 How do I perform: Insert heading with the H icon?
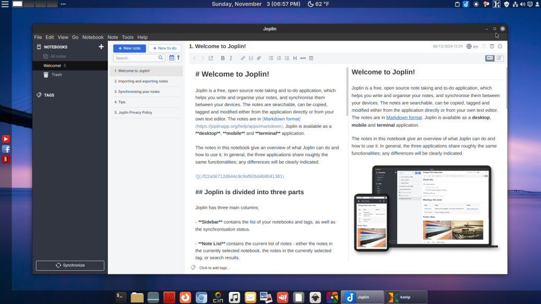[x=295, y=58]
